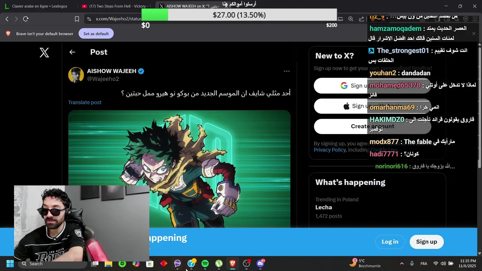Open Discord from the taskbar
This screenshot has height=271, width=482.
click(260, 263)
